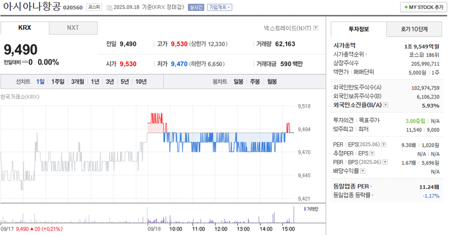
Task: Open help icon beside 배당수익률
Action: coord(363,171)
